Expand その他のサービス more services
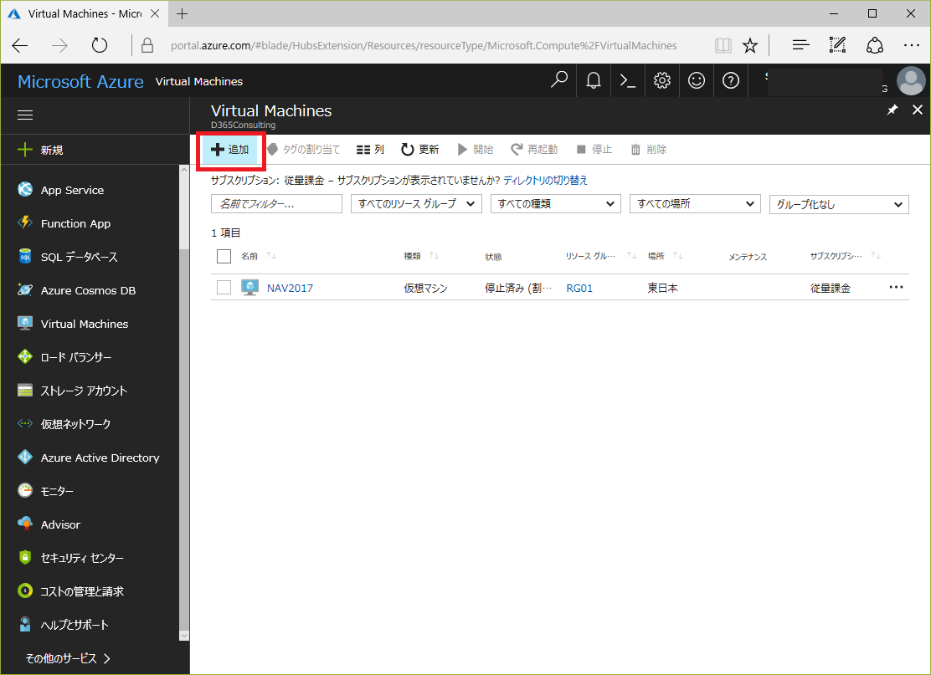The height and width of the screenshot is (675, 931). (x=68, y=658)
